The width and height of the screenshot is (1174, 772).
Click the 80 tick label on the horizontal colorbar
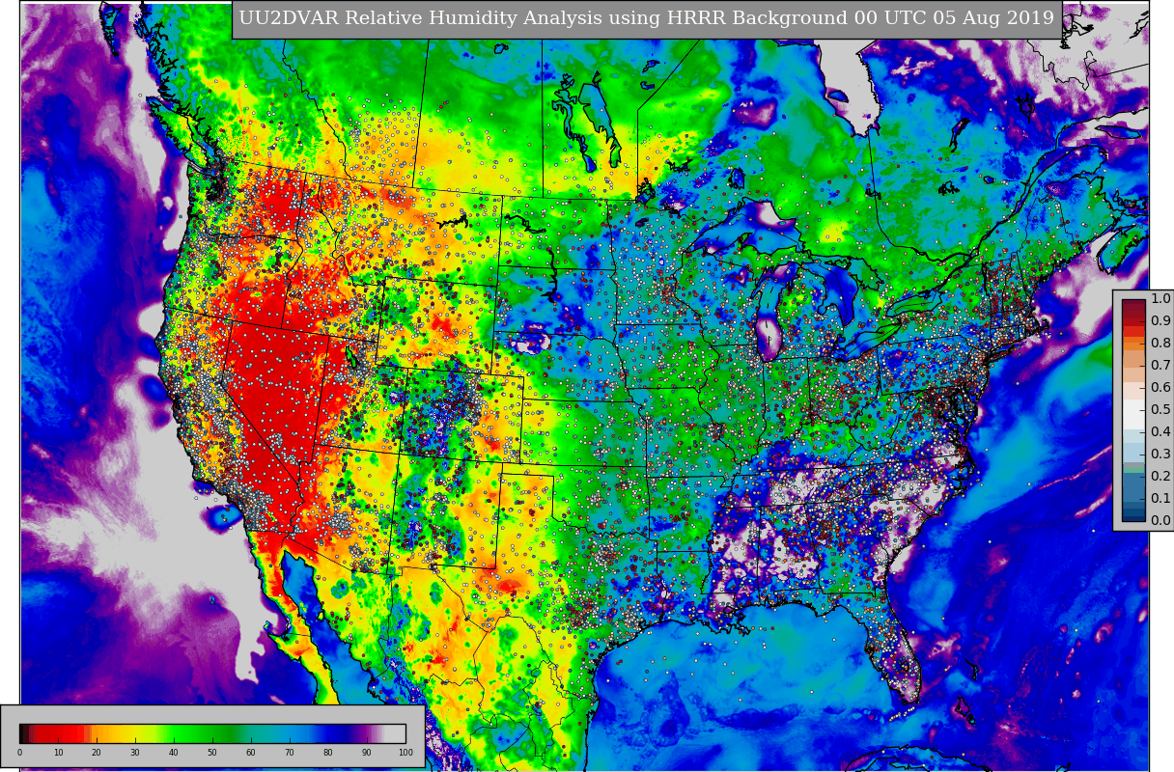coord(327,753)
